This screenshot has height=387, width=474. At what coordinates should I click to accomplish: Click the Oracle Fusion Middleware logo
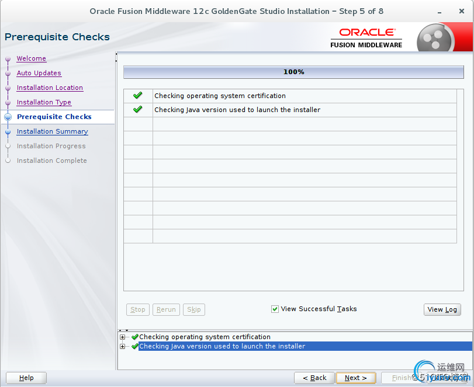366,38
